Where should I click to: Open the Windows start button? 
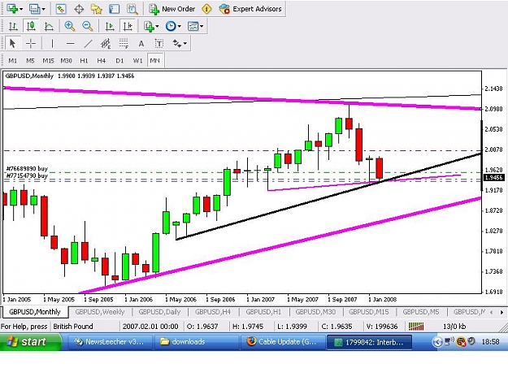pyautogui.click(x=31, y=341)
